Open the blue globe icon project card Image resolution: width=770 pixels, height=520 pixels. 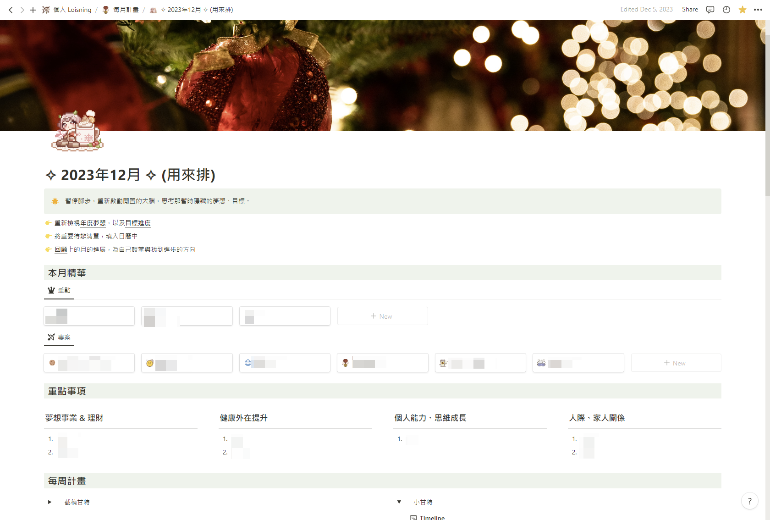[285, 363]
